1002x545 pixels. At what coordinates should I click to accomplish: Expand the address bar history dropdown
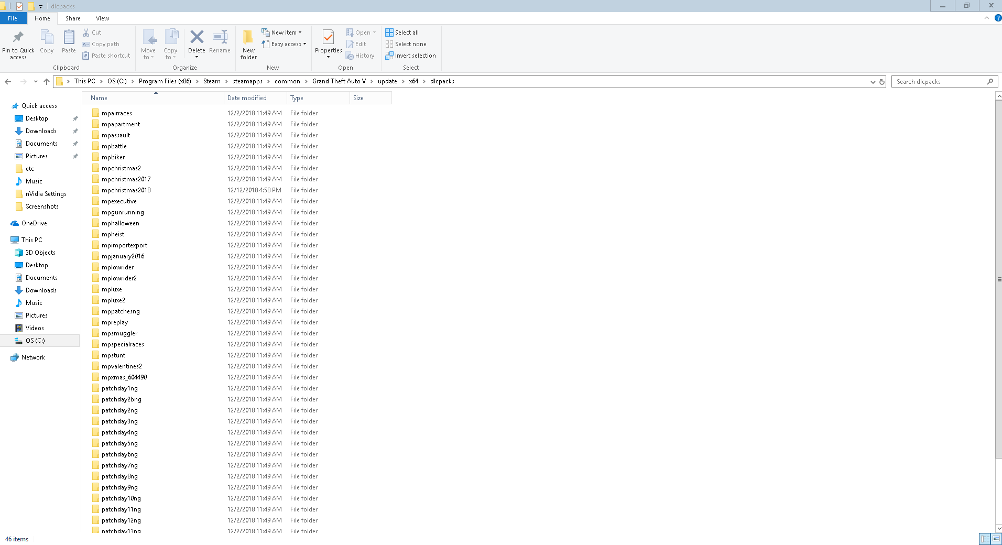pos(873,82)
